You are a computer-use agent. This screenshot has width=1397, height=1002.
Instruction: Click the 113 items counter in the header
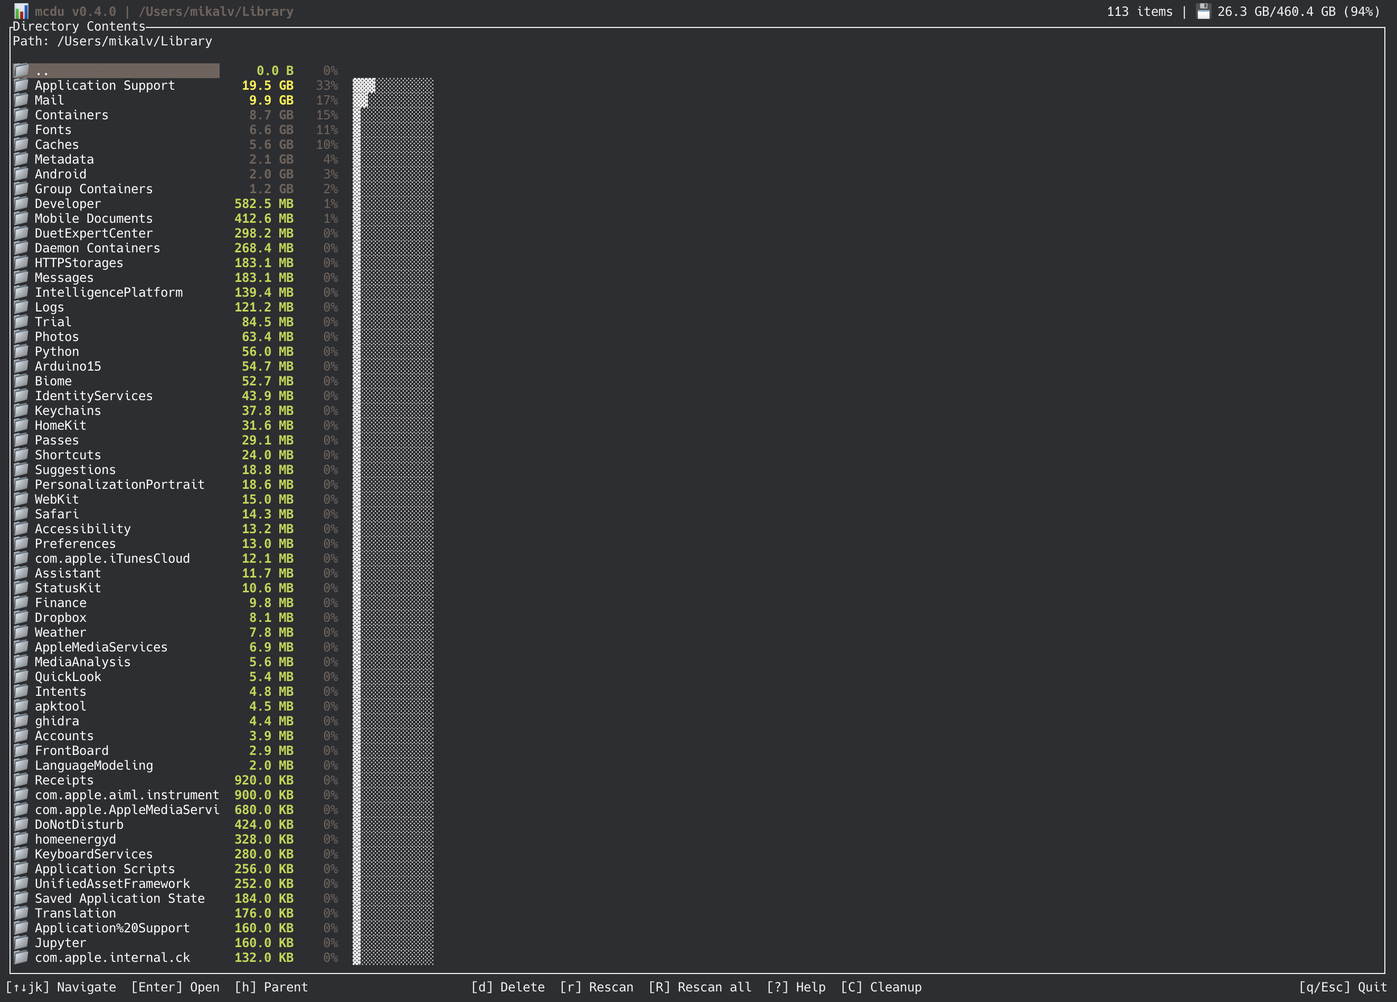tap(1140, 11)
